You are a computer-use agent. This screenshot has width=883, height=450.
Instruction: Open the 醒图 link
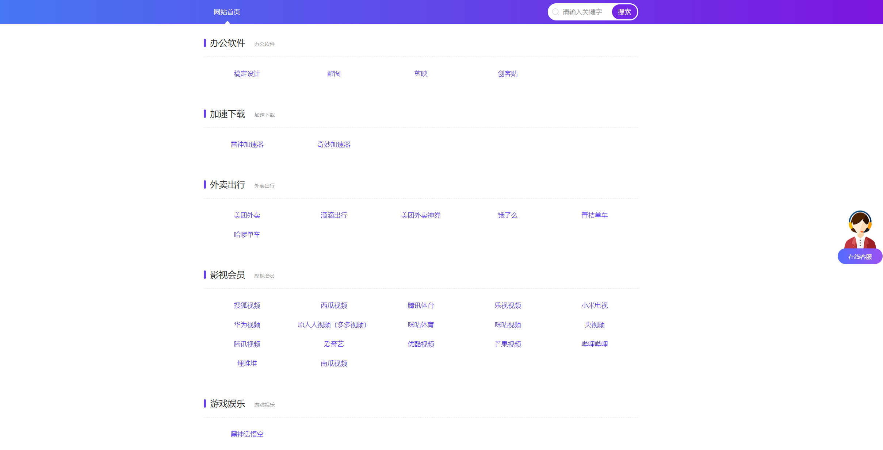(x=334, y=73)
